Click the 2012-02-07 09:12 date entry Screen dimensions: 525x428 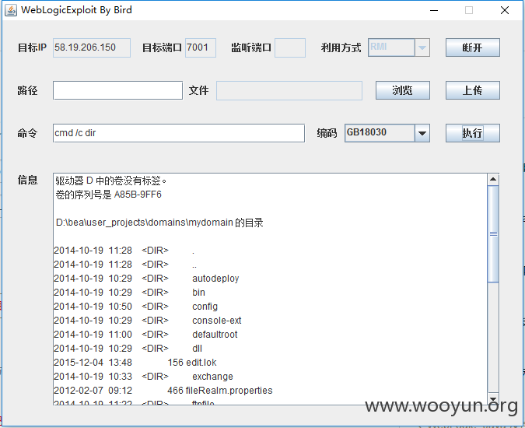[x=93, y=391]
